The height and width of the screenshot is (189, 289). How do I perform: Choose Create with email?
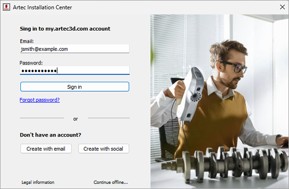coord(46,148)
